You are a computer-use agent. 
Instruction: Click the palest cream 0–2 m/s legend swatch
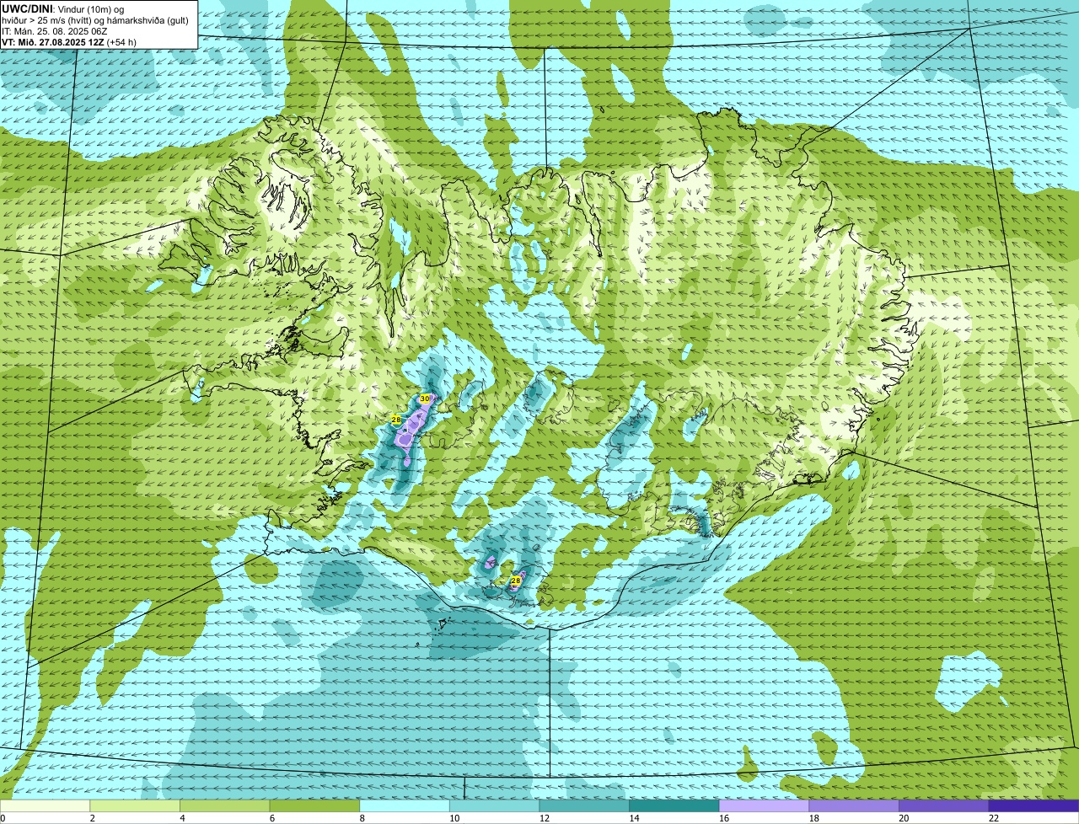coord(45,805)
